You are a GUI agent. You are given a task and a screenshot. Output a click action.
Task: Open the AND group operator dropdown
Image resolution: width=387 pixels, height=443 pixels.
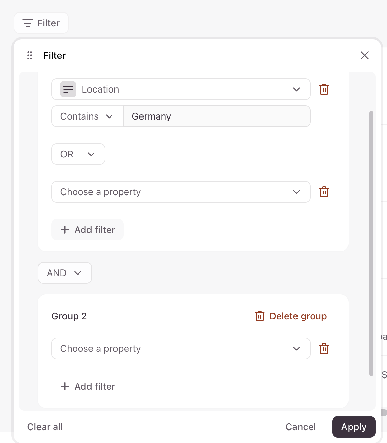[x=64, y=273]
